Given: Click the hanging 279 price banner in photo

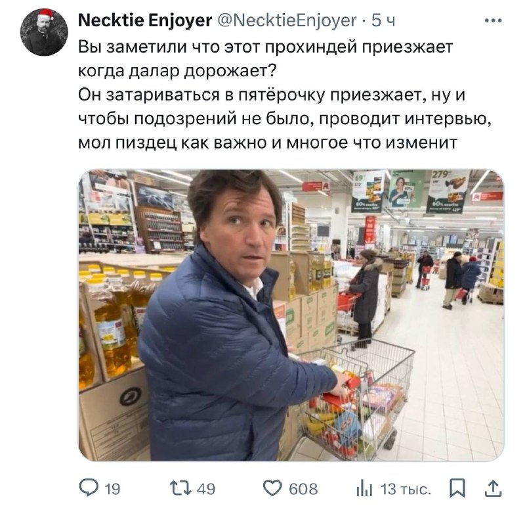Looking at the screenshot, I should [x=448, y=191].
